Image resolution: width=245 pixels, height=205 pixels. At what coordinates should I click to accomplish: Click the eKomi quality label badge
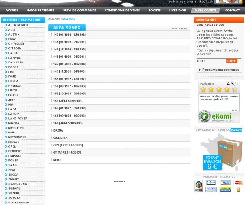(204, 116)
